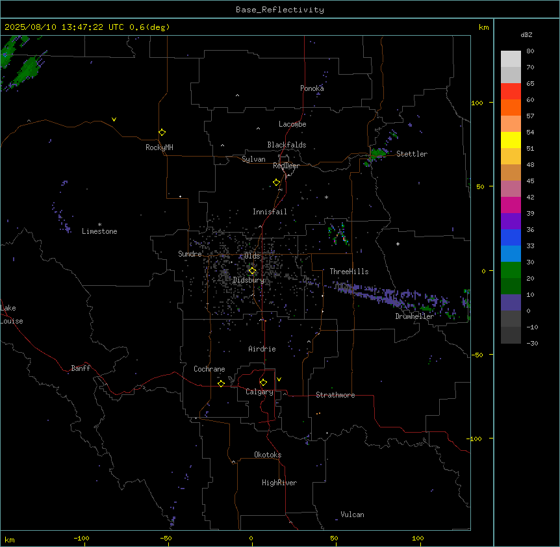Click the Sundre label
Screen dimensions: 560x547
pyautogui.click(x=190, y=254)
